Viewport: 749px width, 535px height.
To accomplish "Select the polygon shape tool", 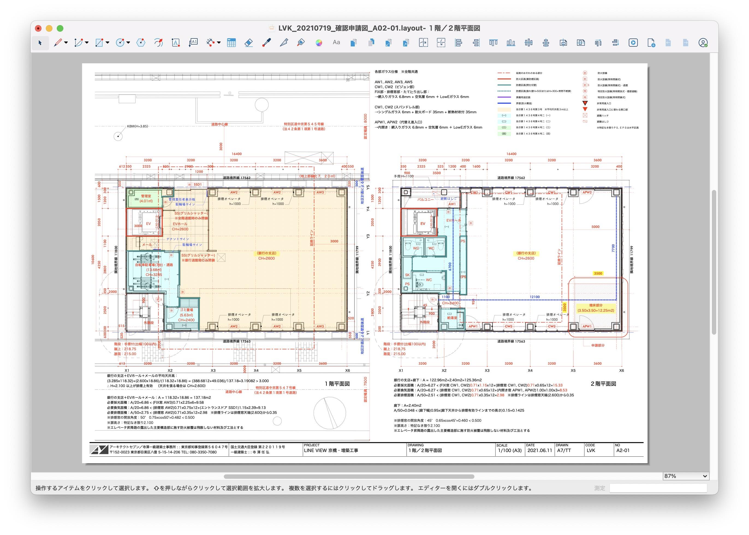I will click(141, 43).
